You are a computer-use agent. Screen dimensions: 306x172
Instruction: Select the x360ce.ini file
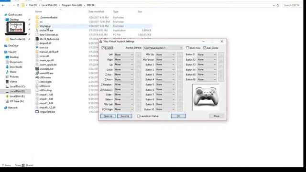44,86
